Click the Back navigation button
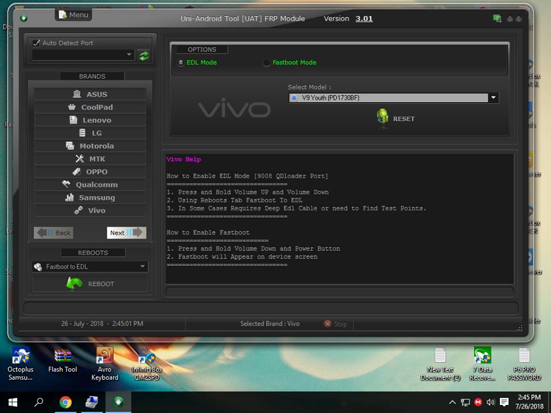 coord(53,232)
